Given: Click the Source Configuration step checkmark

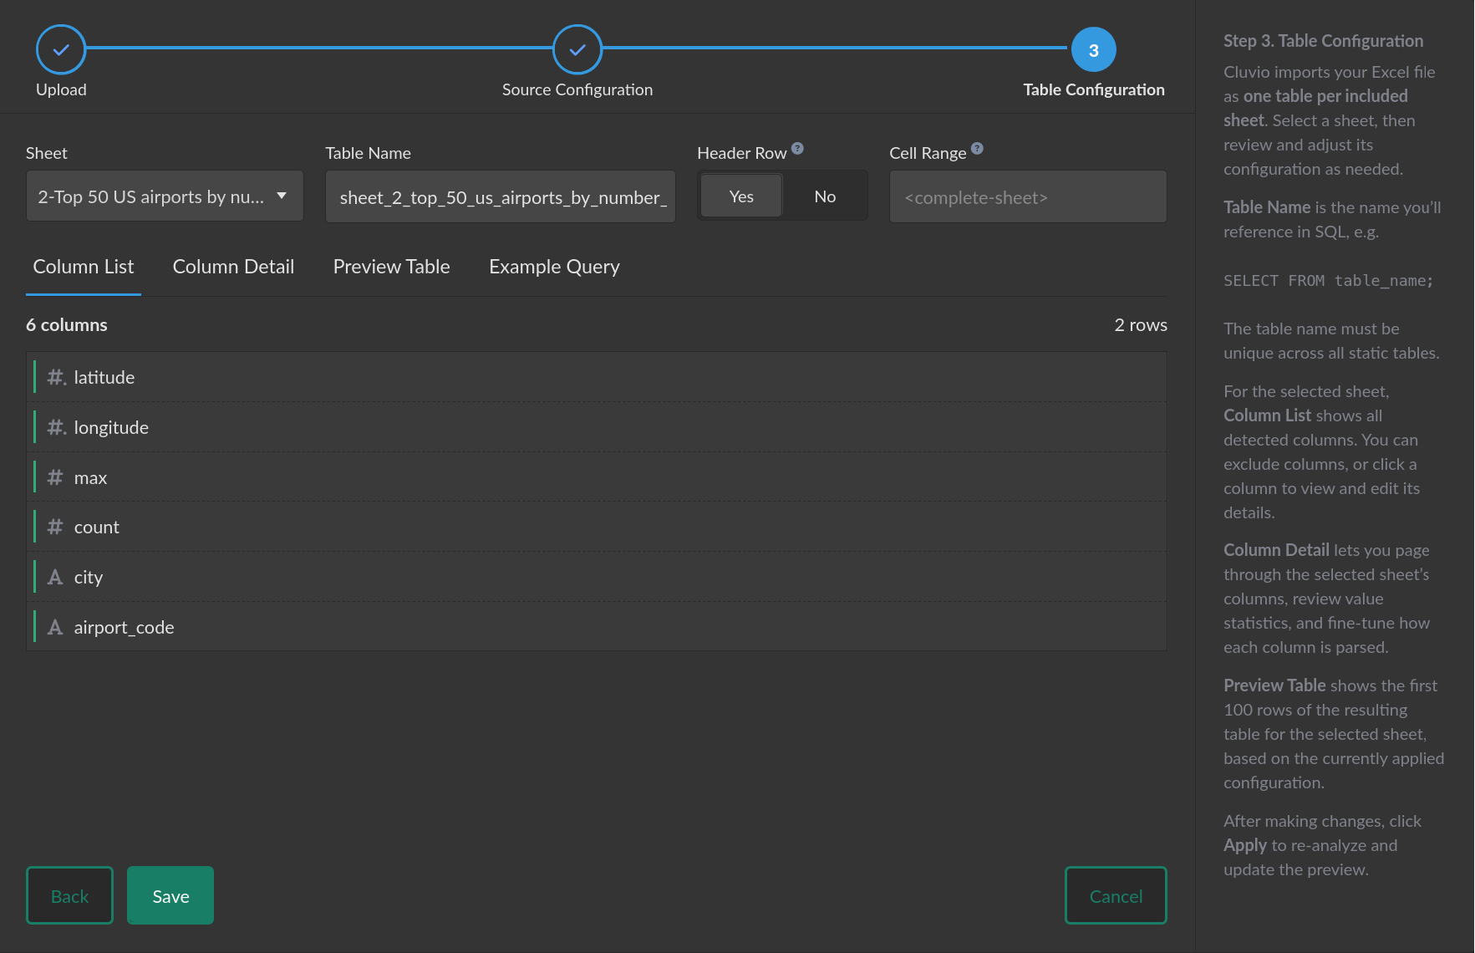Looking at the screenshot, I should click(x=577, y=50).
